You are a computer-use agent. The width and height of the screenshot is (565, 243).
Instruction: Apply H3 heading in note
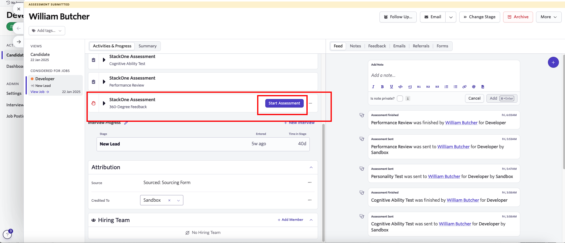click(x=437, y=87)
